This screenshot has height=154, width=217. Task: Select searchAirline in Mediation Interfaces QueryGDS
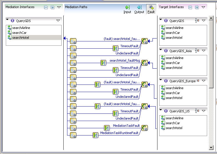pyautogui.click(x=21, y=28)
